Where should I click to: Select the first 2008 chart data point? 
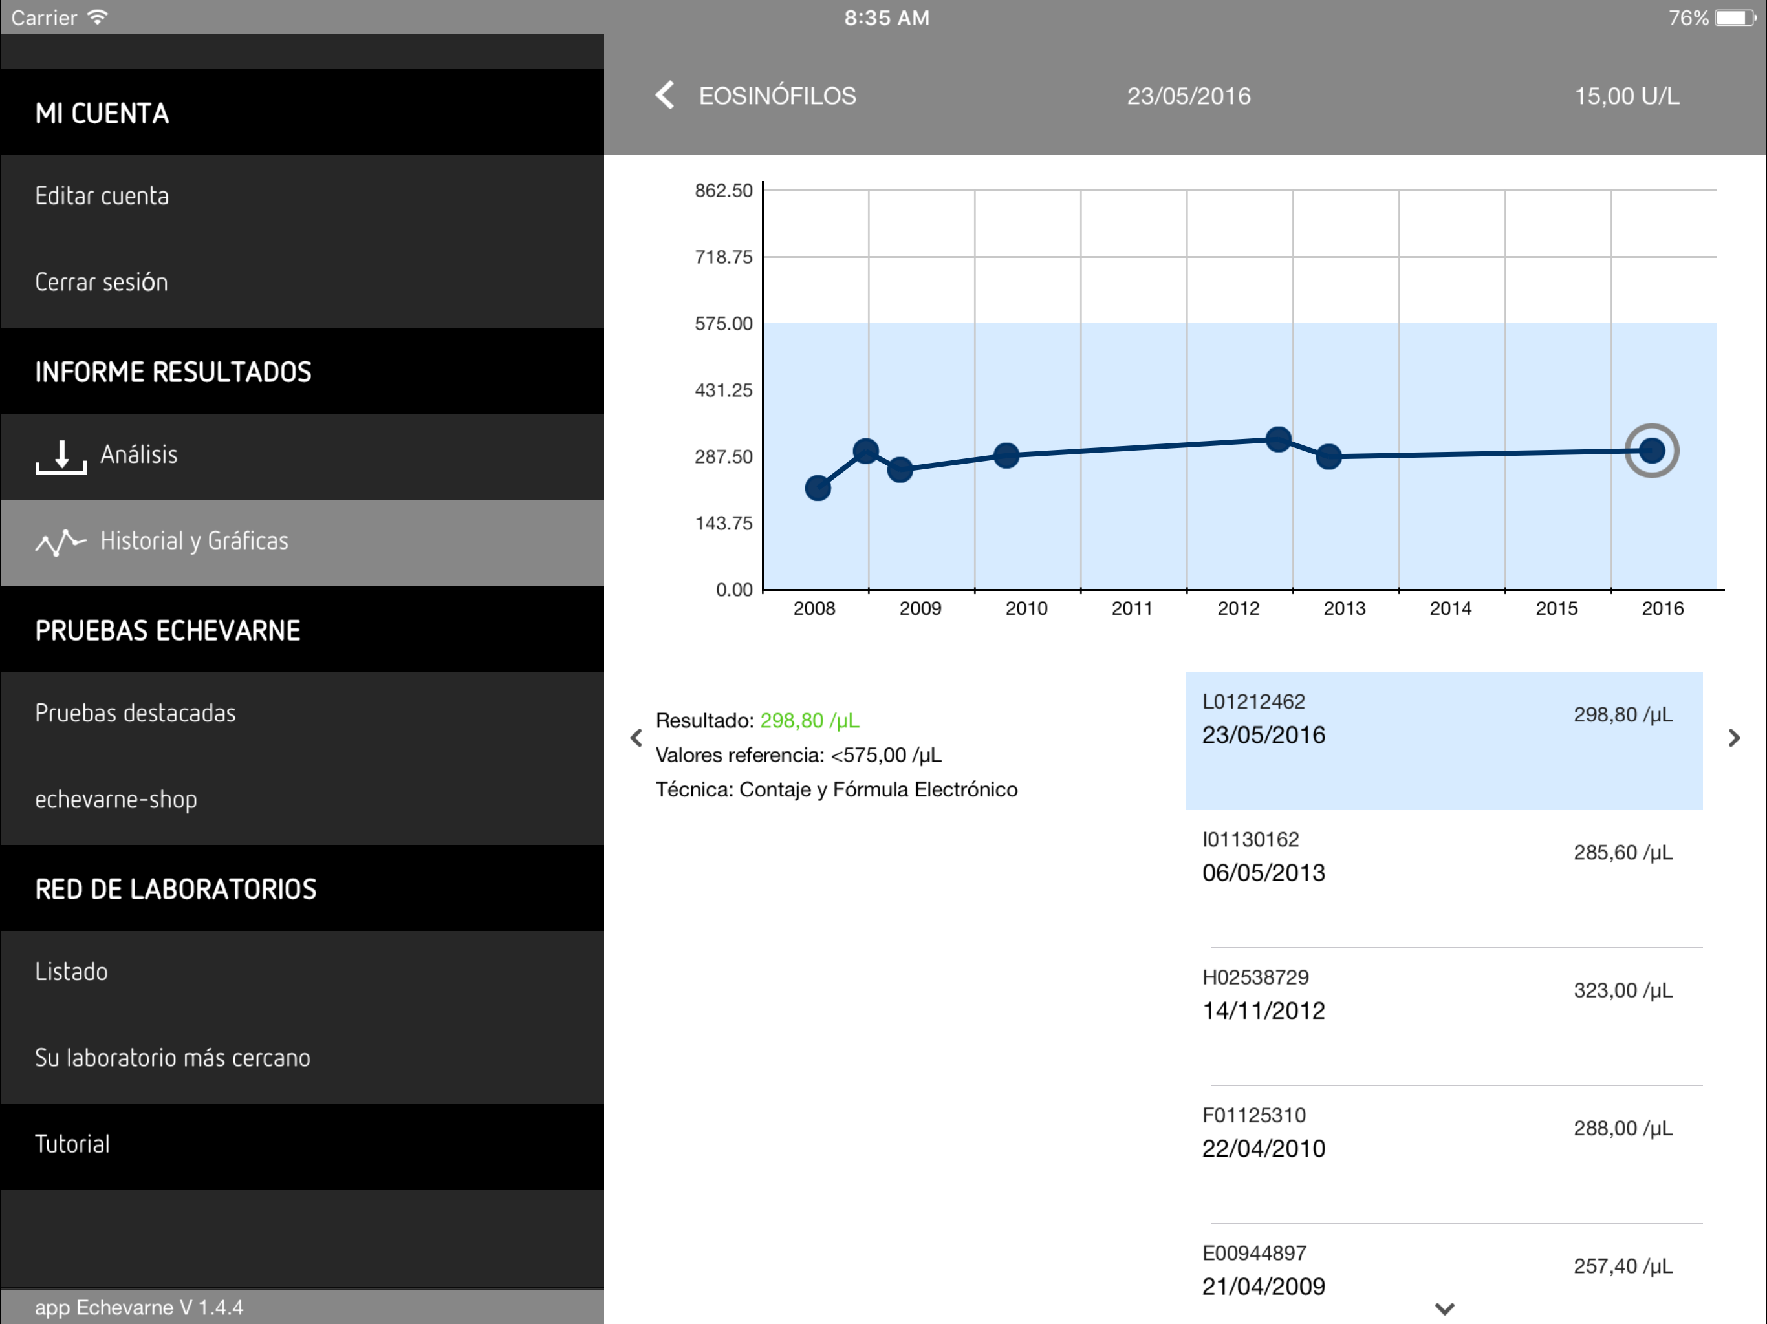[x=817, y=488]
